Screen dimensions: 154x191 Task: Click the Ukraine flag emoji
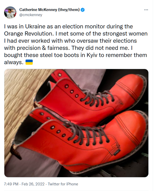tap(29, 63)
